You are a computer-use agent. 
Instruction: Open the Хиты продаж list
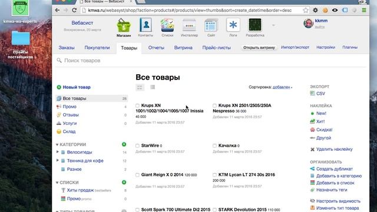coord(80,190)
